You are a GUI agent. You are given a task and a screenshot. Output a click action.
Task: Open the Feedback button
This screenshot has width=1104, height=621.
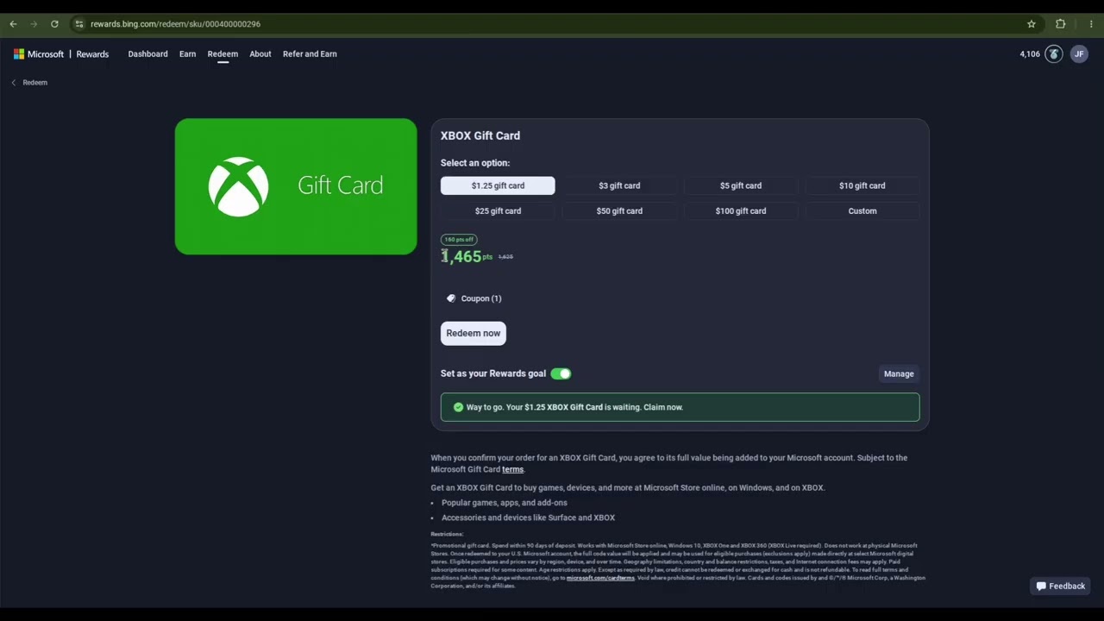click(x=1060, y=586)
